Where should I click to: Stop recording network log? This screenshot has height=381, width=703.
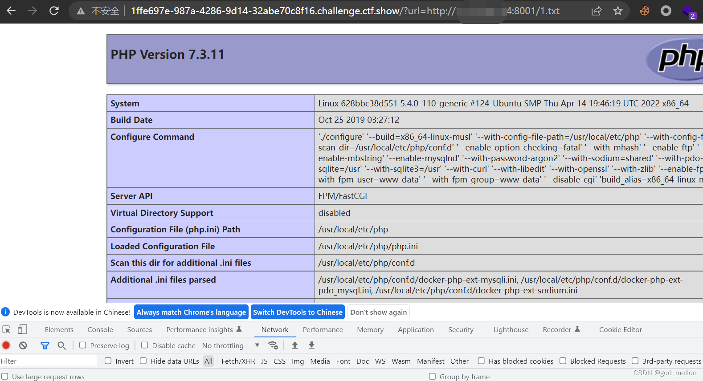(6, 345)
